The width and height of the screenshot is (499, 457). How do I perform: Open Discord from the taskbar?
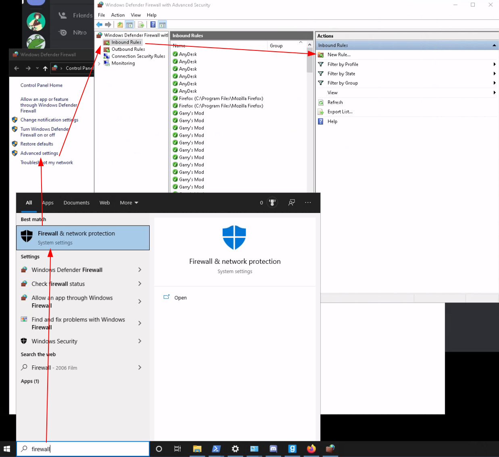tap(273, 449)
